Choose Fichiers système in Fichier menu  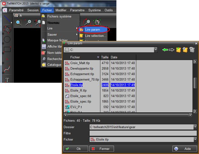(60, 16)
